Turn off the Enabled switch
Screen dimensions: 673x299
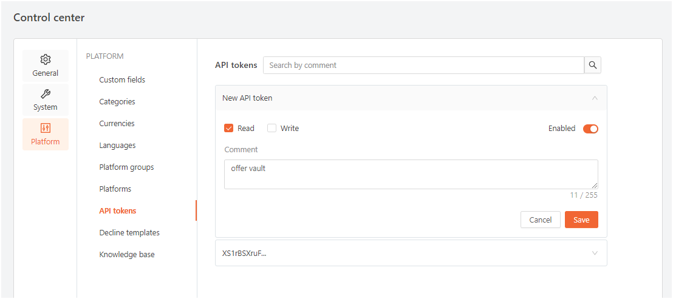(x=590, y=129)
